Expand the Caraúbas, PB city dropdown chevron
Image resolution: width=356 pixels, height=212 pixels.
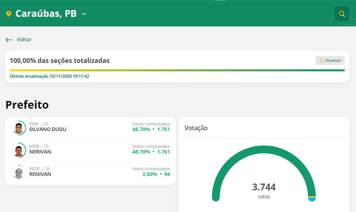pyautogui.click(x=83, y=14)
